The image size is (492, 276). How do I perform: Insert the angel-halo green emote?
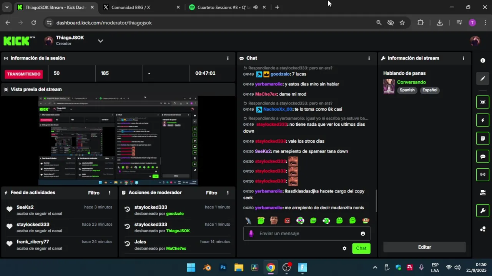(261, 220)
